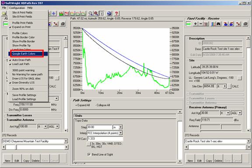Launch Google Earth globe icon
Image resolution: width=252 pixels, height=168 pixels.
coord(109,14)
